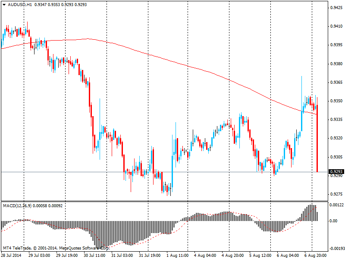Viewport: 345px width, 259px height.
Task: Click the 29 Jul 19:00 time label
Action: coord(67,255)
